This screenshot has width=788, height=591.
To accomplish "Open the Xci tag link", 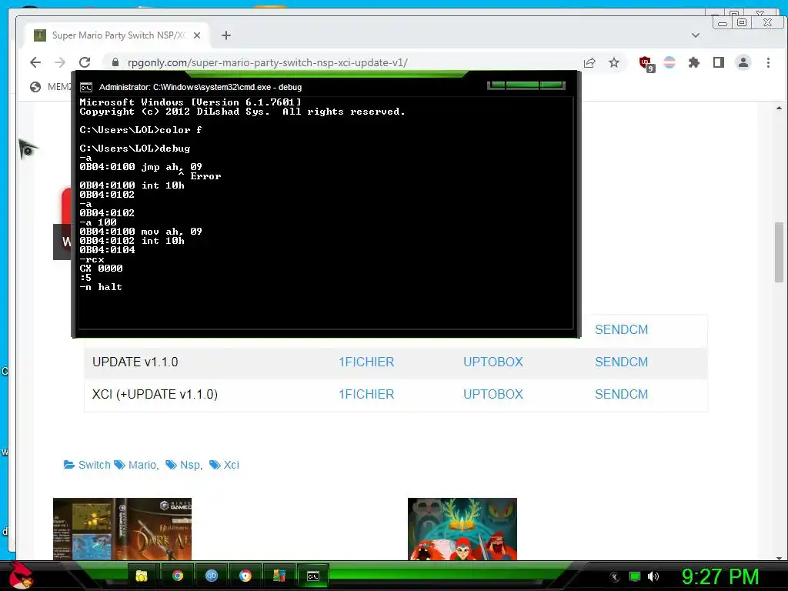I will (x=231, y=465).
